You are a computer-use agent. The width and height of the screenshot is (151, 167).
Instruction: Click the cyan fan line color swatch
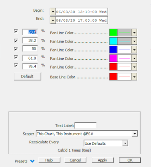(x=113, y=41)
